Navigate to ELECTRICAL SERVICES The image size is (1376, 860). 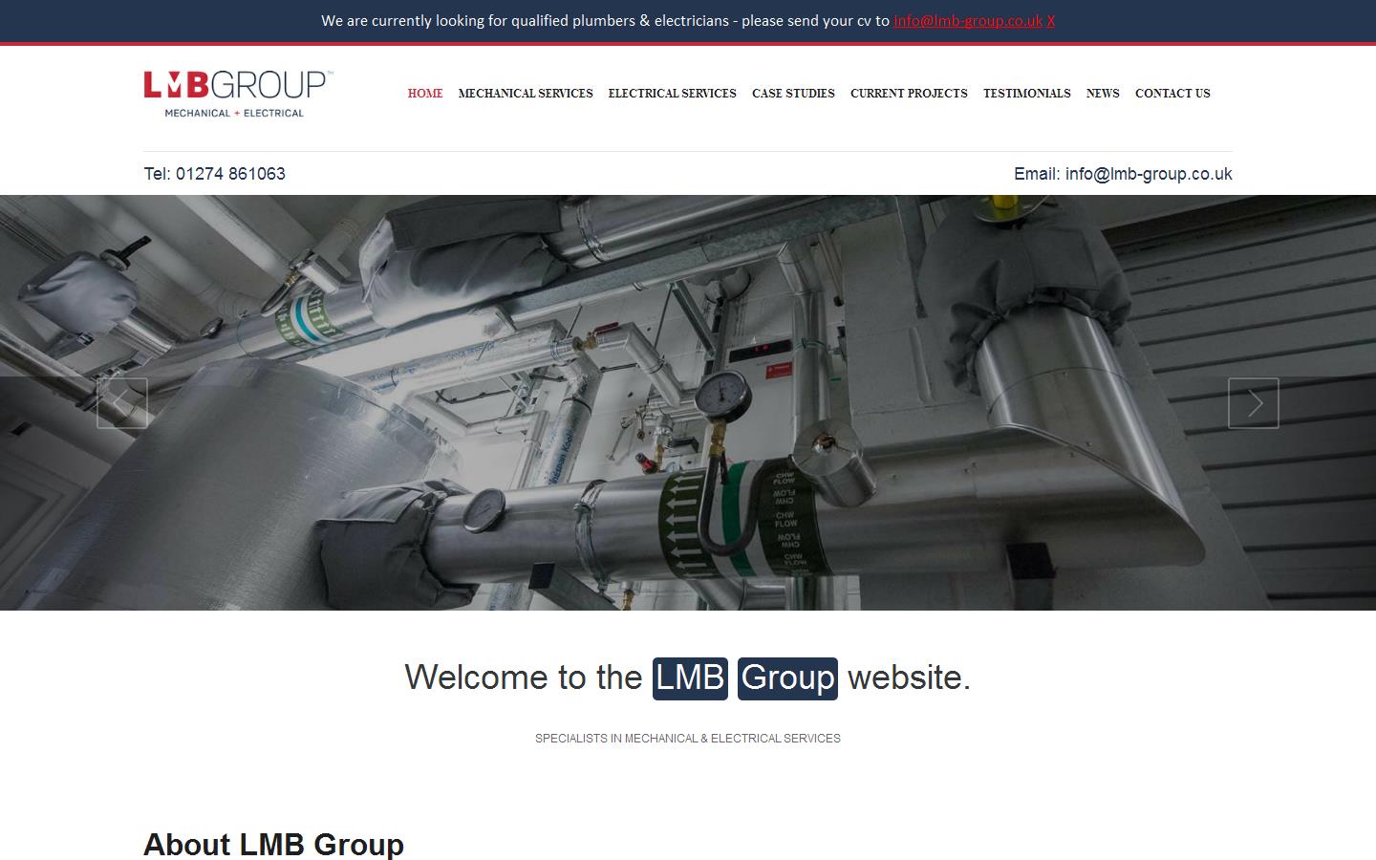[x=672, y=94]
